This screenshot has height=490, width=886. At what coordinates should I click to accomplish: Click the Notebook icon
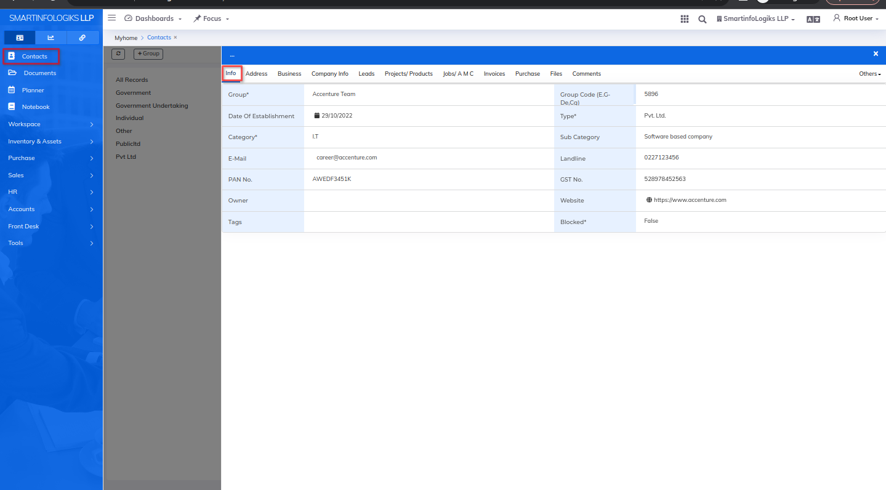pyautogui.click(x=11, y=106)
